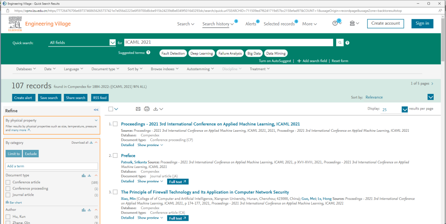Click the Limit to button
Screen dimensions: 446x224
(x=14, y=154)
